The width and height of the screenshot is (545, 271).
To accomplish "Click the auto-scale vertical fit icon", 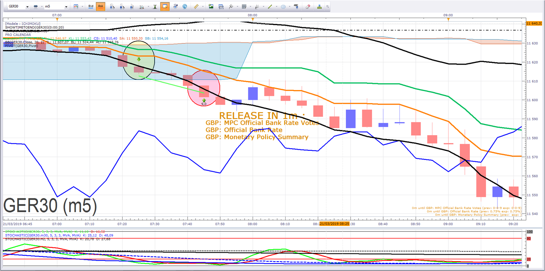I will pos(155,7).
